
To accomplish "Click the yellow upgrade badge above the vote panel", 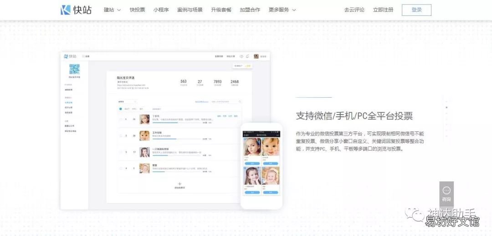I will (x=248, y=66).
